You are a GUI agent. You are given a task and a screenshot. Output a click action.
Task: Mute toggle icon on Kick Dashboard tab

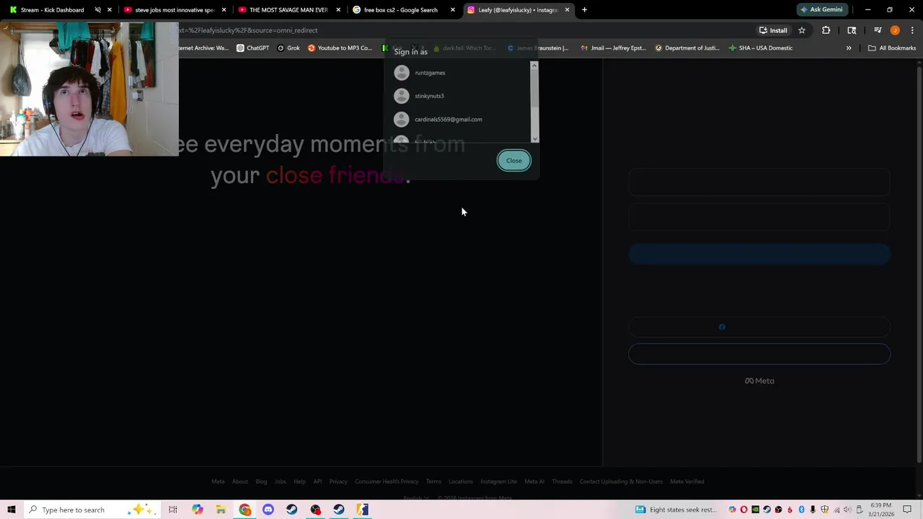coord(97,10)
